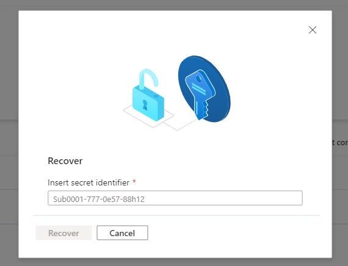Click the key icon in blue circle
Viewport: 348px width, 266px height.
200,95
